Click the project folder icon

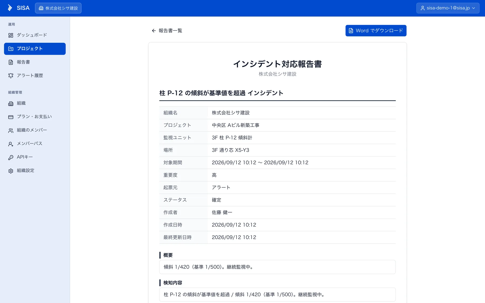[11, 49]
